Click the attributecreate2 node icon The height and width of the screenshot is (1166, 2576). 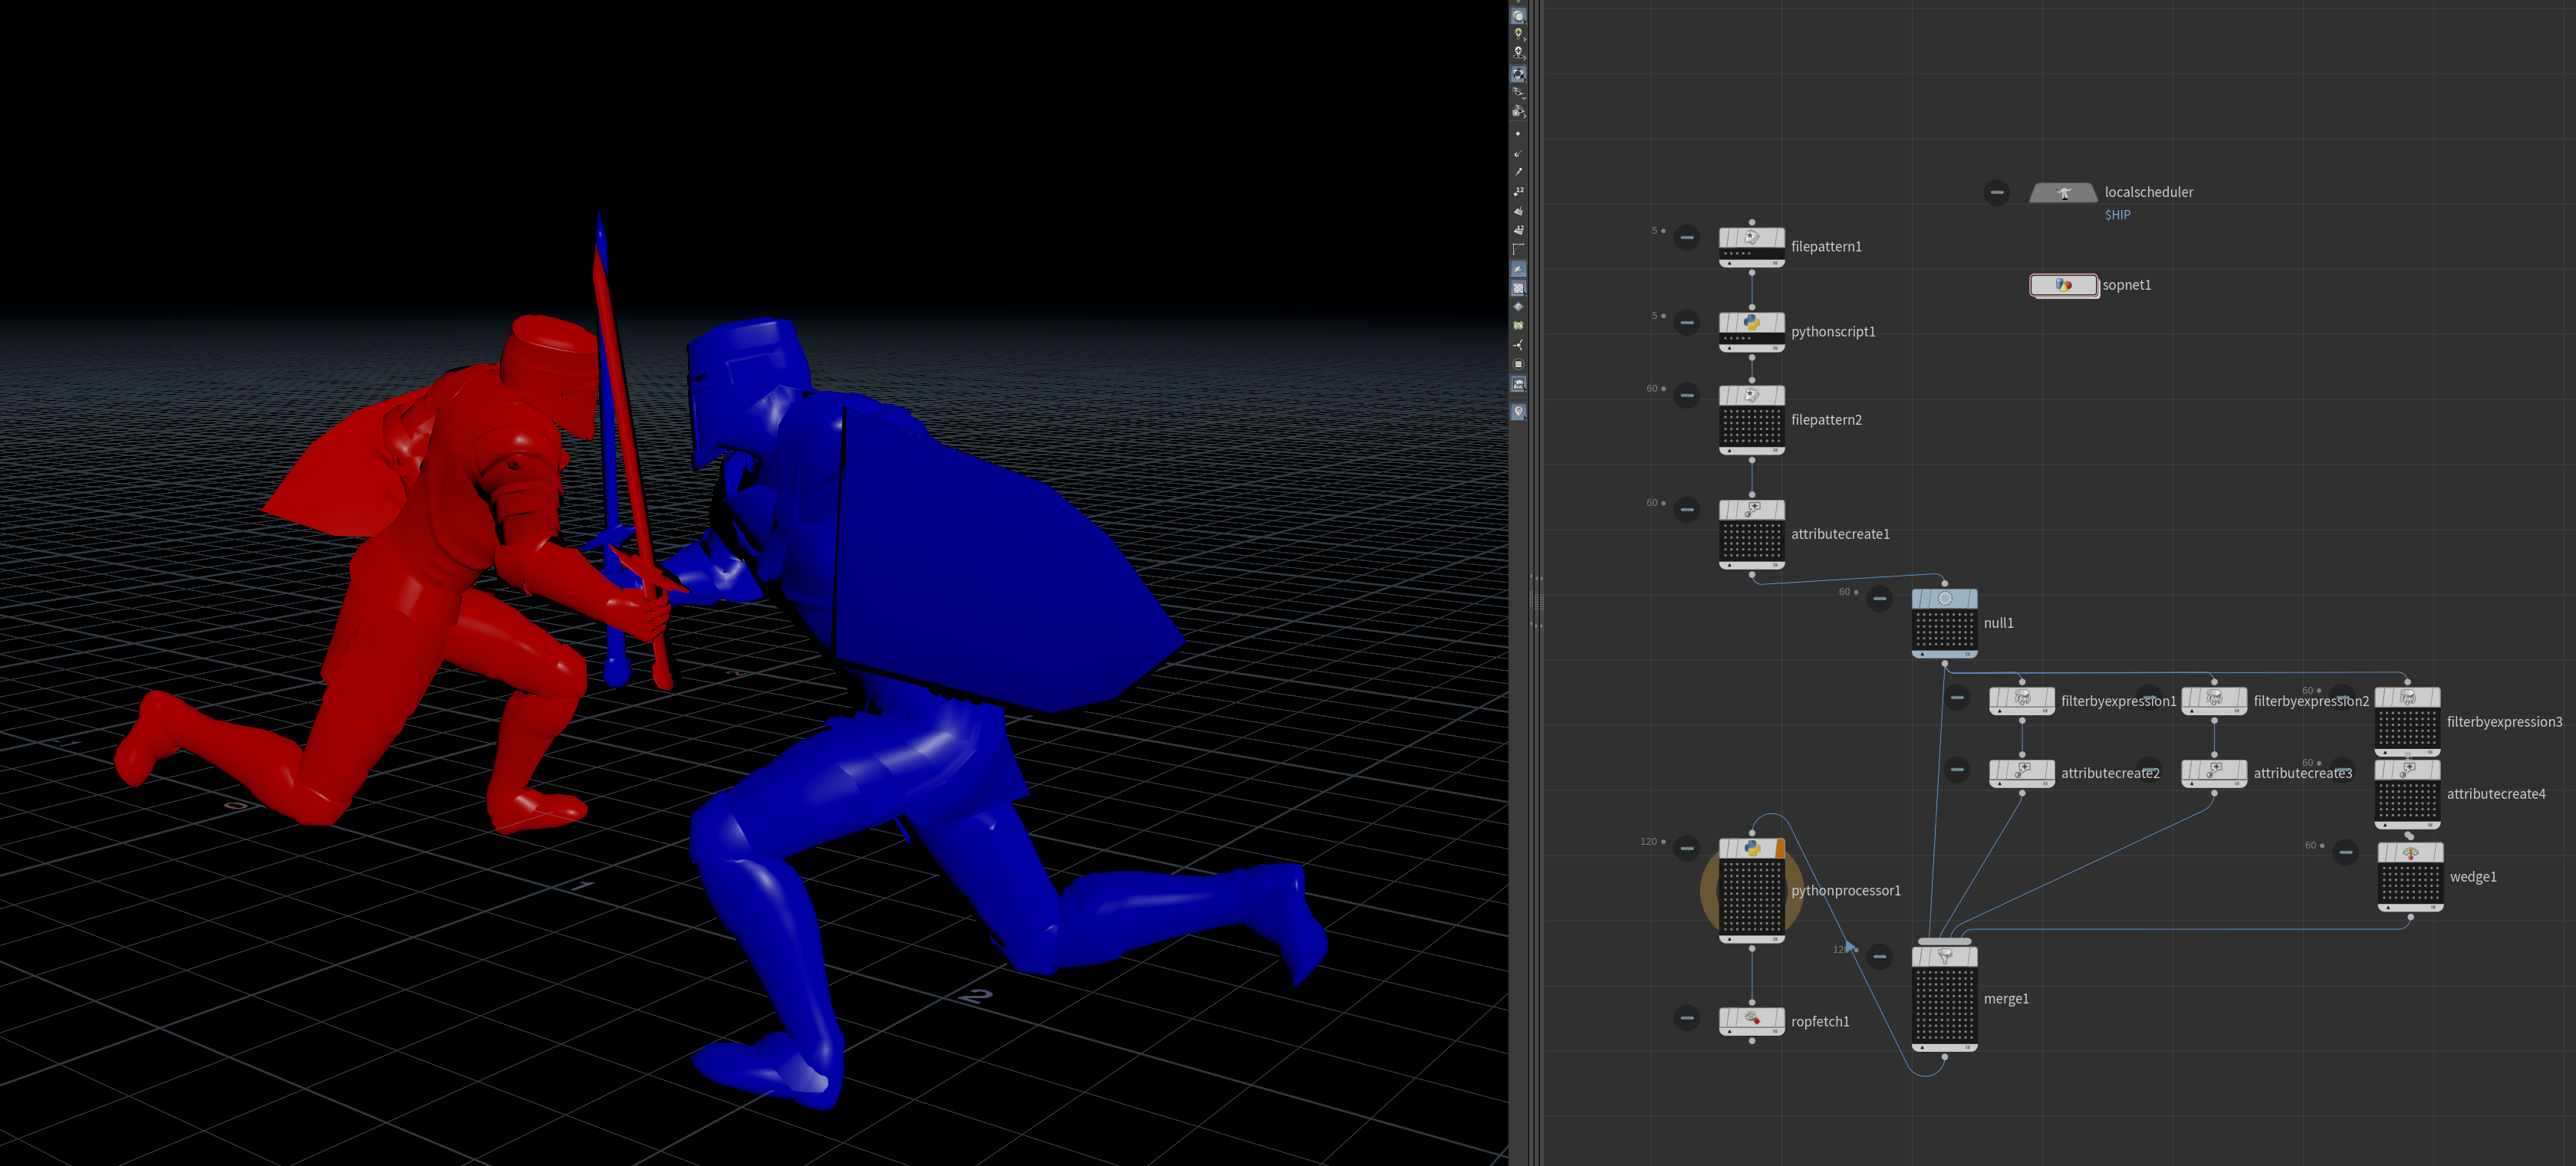(x=2021, y=770)
